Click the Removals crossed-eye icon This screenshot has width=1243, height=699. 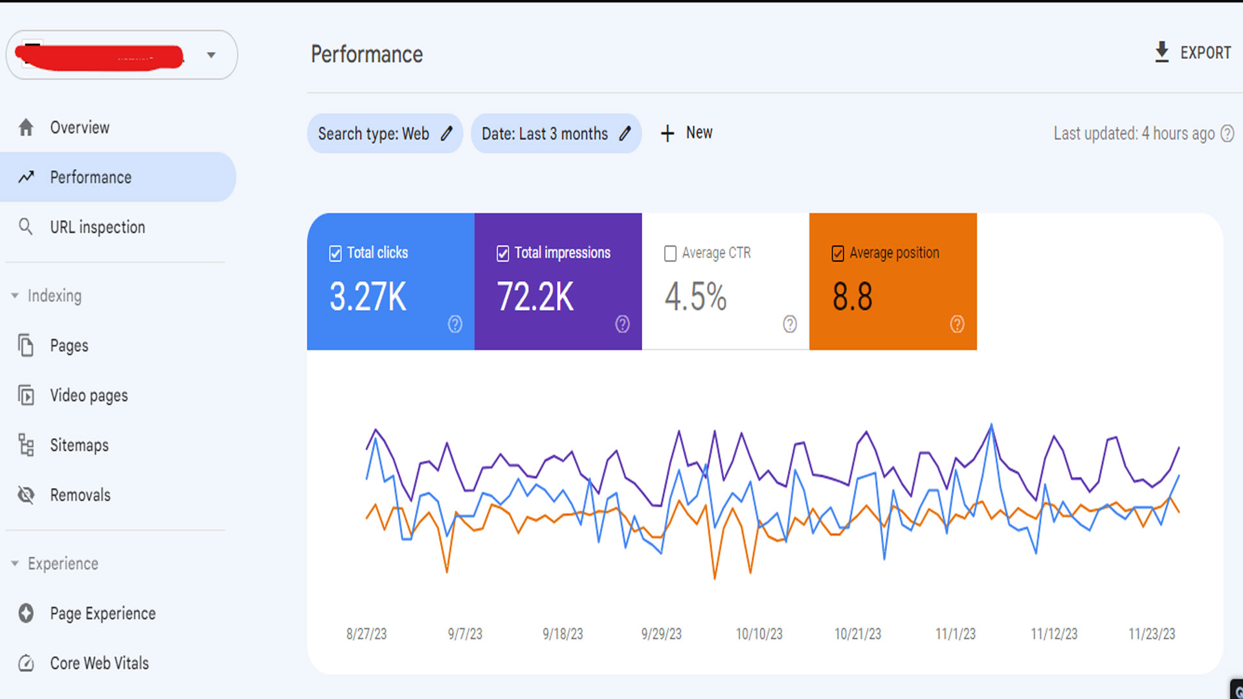tap(26, 495)
